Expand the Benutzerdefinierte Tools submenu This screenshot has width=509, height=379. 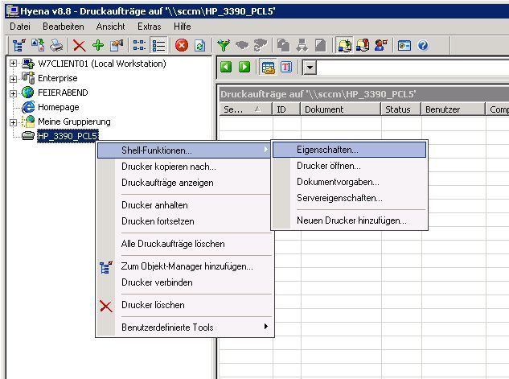pyautogui.click(x=184, y=327)
